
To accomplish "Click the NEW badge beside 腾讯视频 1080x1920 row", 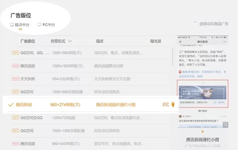I will point(15,66).
